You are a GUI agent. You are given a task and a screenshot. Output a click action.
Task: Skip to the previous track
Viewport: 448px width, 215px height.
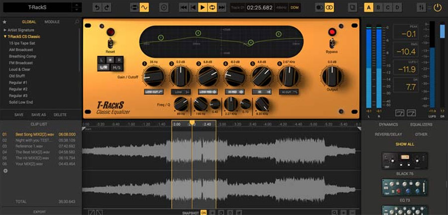(x=183, y=8)
